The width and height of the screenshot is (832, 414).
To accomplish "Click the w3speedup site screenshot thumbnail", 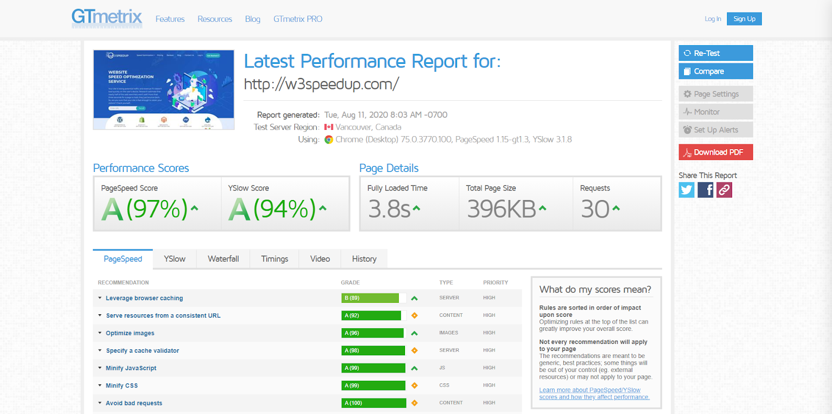I will point(164,90).
